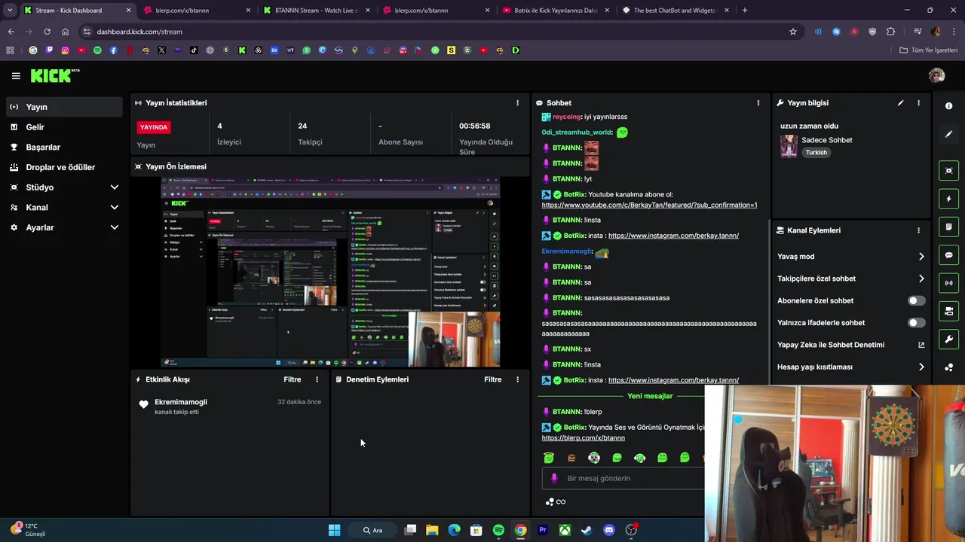Click the KICK logo in the header
This screenshot has height=542, width=965.
coord(54,75)
